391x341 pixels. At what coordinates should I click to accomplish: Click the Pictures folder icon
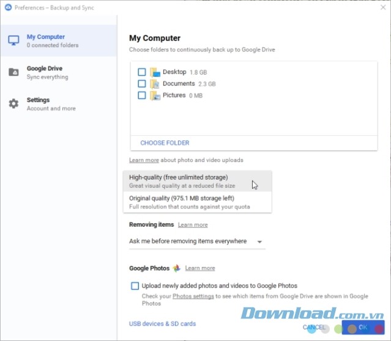(155, 96)
